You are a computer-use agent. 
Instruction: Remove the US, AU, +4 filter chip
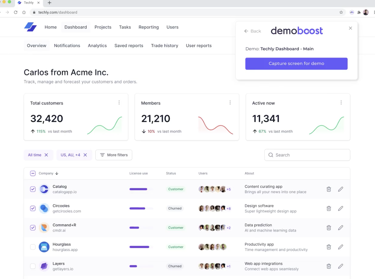point(85,155)
